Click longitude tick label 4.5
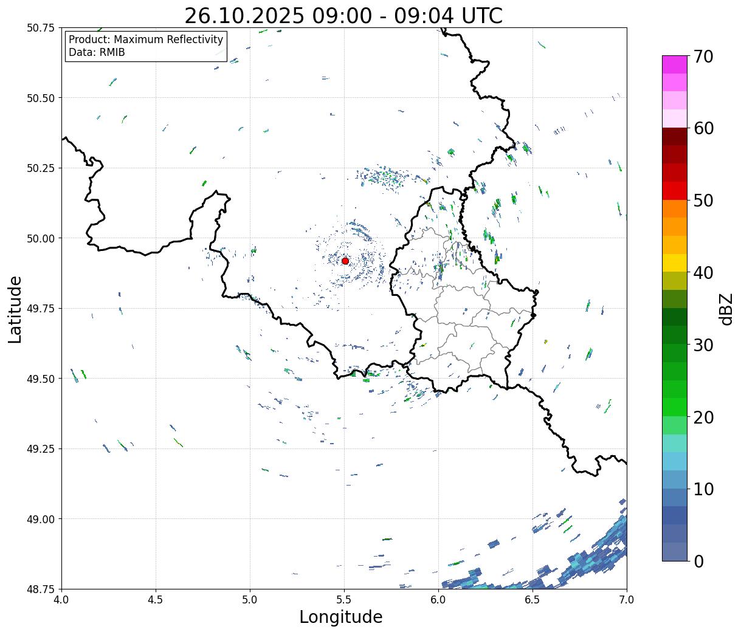 (156, 600)
